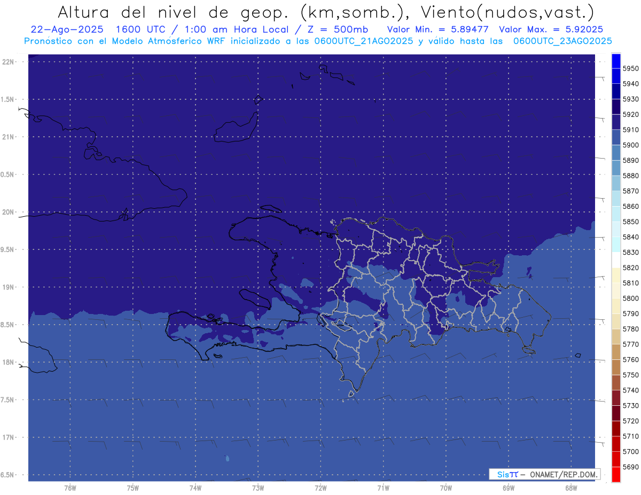Image resolution: width=641 pixels, height=495 pixels.
Task: Click the 68W longitude axis label
Action: pos(571,488)
